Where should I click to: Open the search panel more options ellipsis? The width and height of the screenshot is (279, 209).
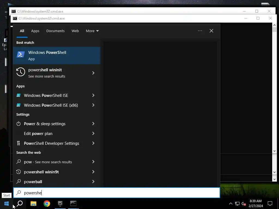click(x=200, y=31)
